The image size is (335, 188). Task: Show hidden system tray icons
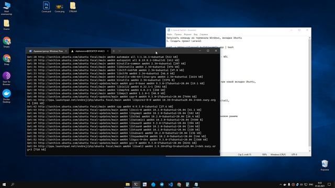pos(281,184)
